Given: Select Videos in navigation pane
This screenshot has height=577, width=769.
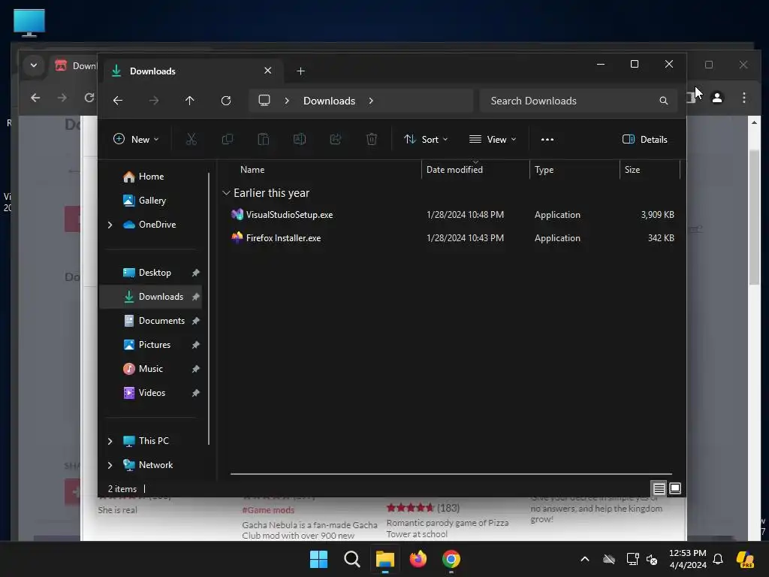Looking at the screenshot, I should coord(152,393).
